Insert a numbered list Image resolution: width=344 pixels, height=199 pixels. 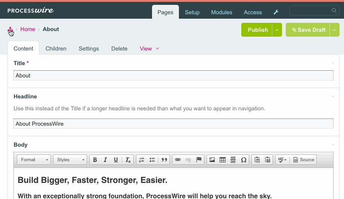coord(142,160)
